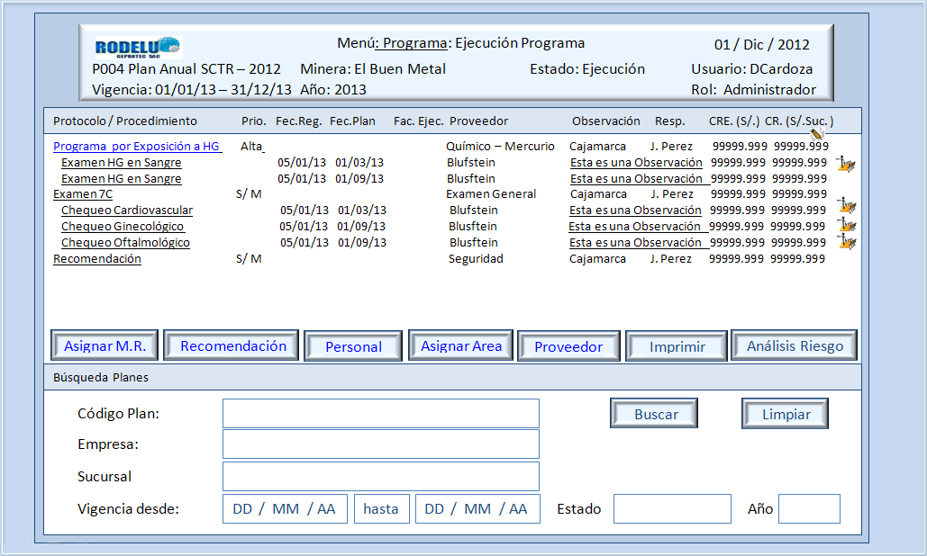Focus the Empresa input field
This screenshot has width=927, height=556.
click(381, 444)
